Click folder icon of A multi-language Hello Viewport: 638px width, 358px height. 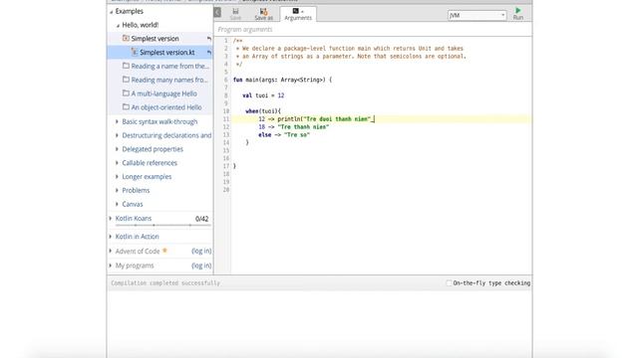[126, 92]
